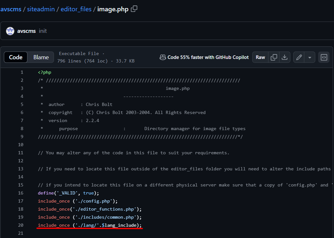Image resolution: width=334 pixels, height=238 pixels.
Task: Select line number 1
Action: pyautogui.click(x=21, y=72)
